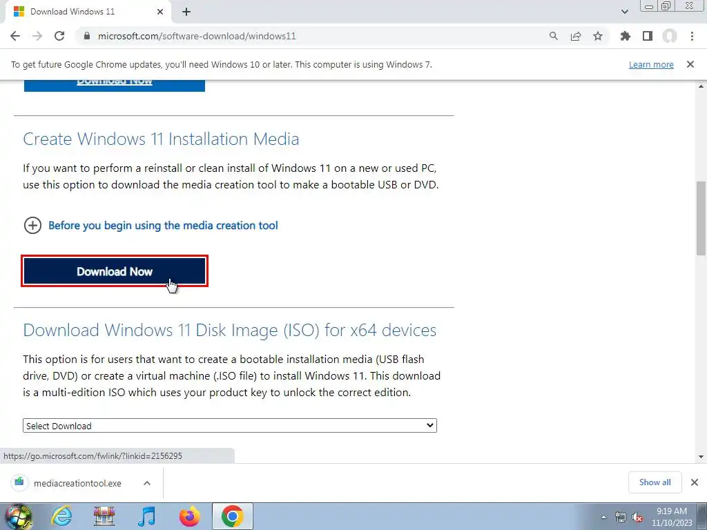Open the Windows Start menu
The height and width of the screenshot is (530, 707).
(18, 517)
